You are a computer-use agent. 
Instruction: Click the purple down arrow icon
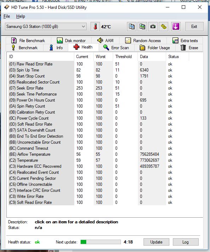click(176, 27)
